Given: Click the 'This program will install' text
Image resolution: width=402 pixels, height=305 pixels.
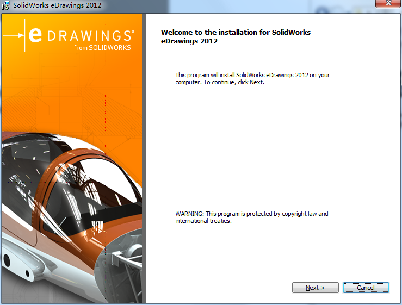Looking at the screenshot, I should 252,78.
